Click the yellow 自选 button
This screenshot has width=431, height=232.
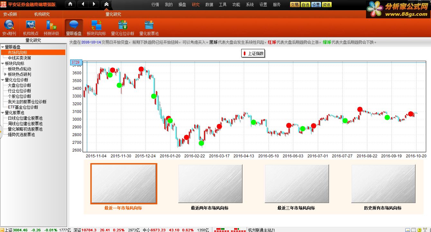click(305, 5)
